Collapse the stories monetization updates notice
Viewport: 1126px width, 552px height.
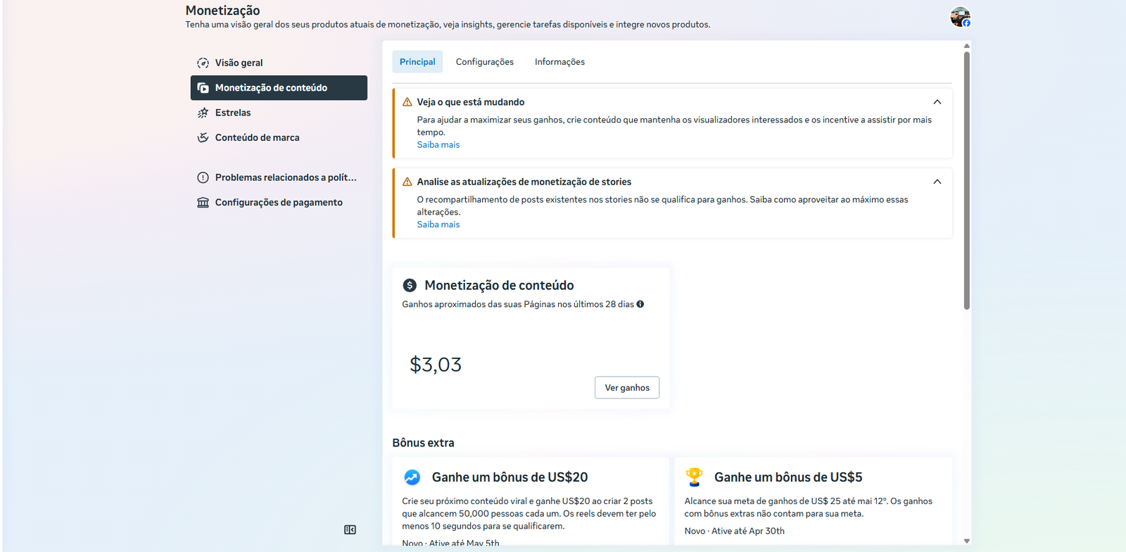(937, 182)
